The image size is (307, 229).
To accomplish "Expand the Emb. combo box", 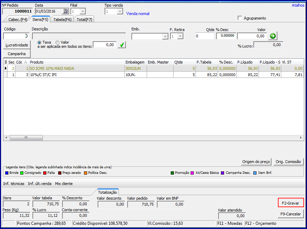I will [x=166, y=36].
